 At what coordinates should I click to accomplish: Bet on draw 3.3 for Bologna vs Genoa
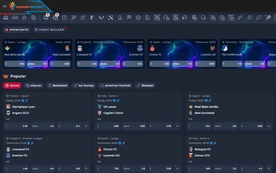click(226, 169)
